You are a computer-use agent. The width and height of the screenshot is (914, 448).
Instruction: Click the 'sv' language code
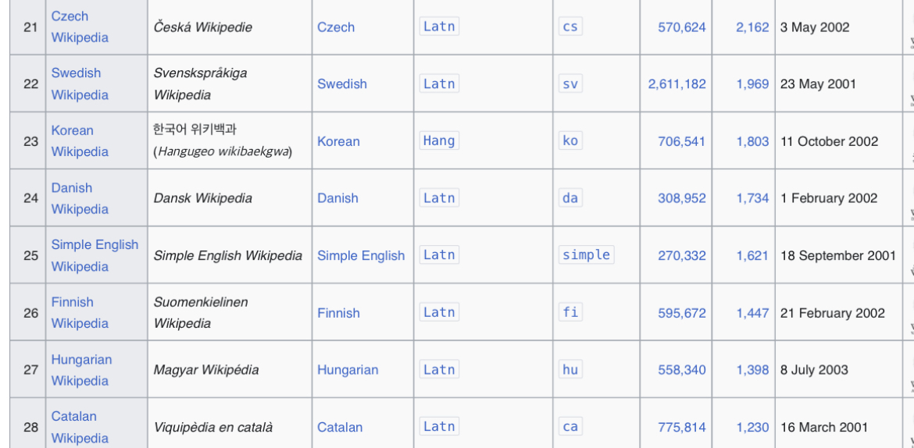click(x=570, y=84)
